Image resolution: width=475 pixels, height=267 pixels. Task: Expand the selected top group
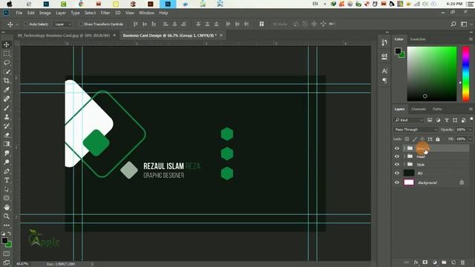point(404,148)
